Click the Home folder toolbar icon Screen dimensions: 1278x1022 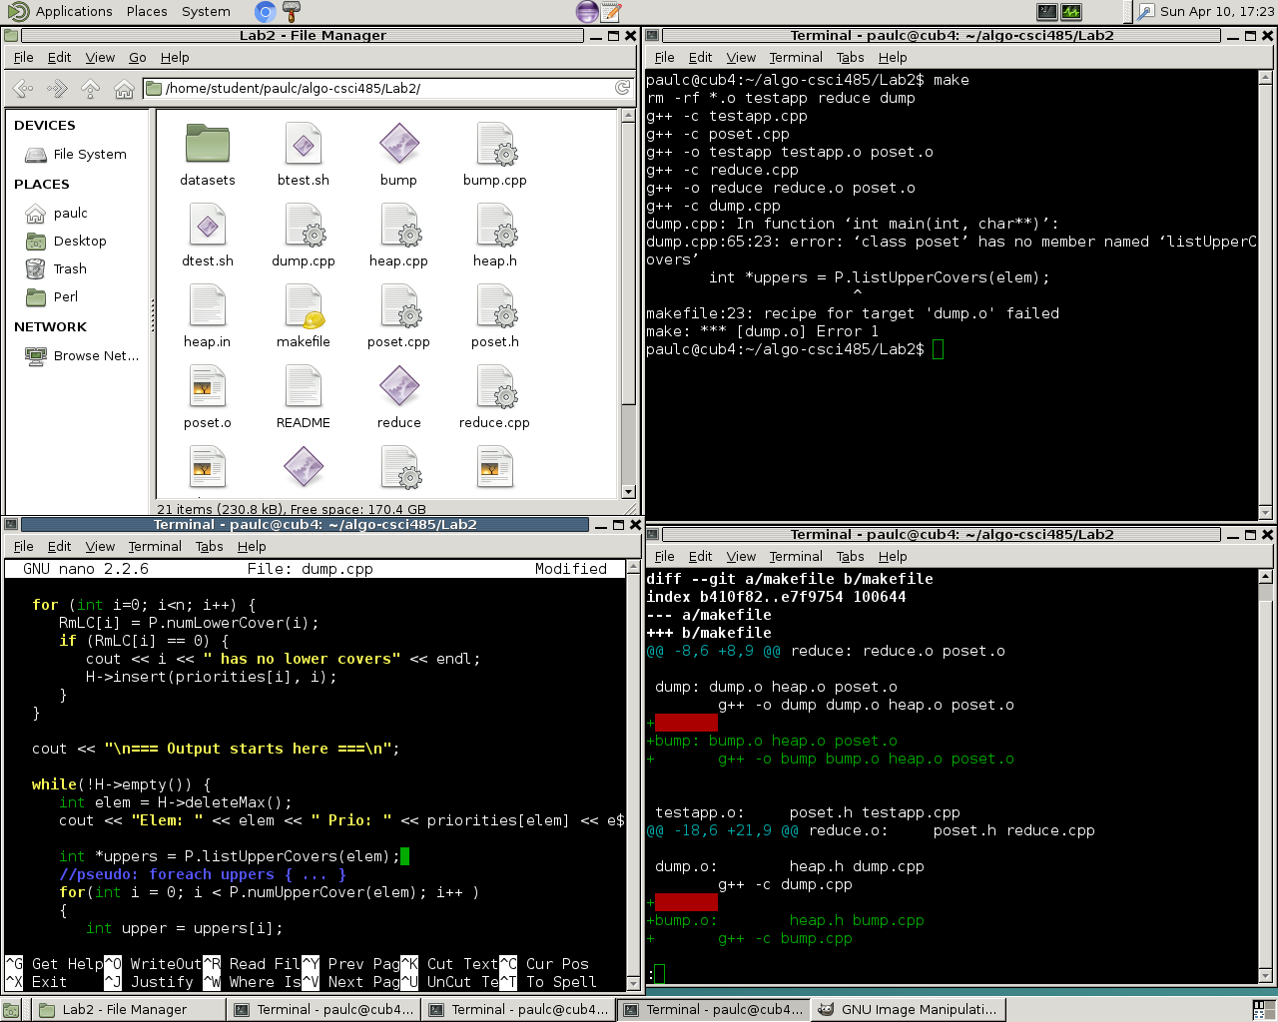tap(124, 89)
